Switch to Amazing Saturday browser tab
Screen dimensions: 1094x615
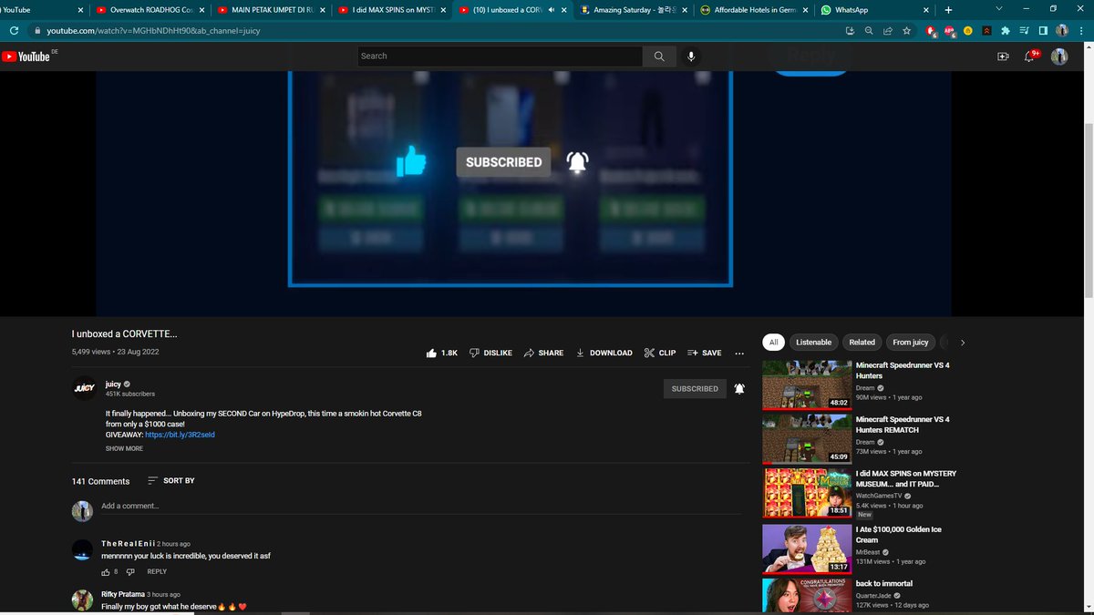pyautogui.click(x=632, y=10)
